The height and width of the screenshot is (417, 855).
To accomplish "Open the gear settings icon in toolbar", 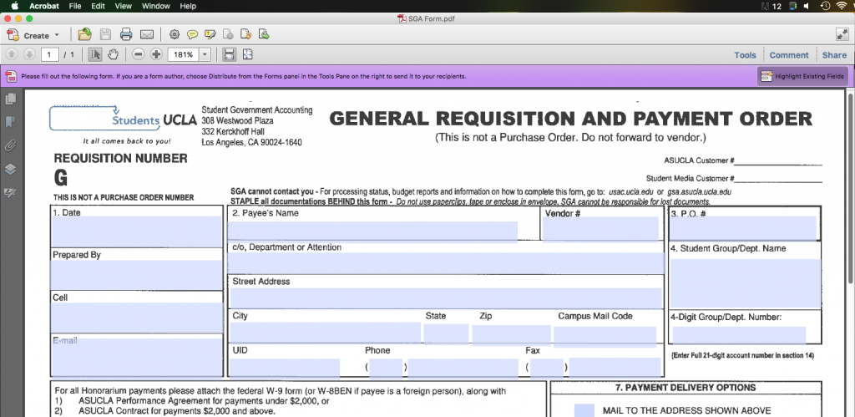I will (174, 35).
